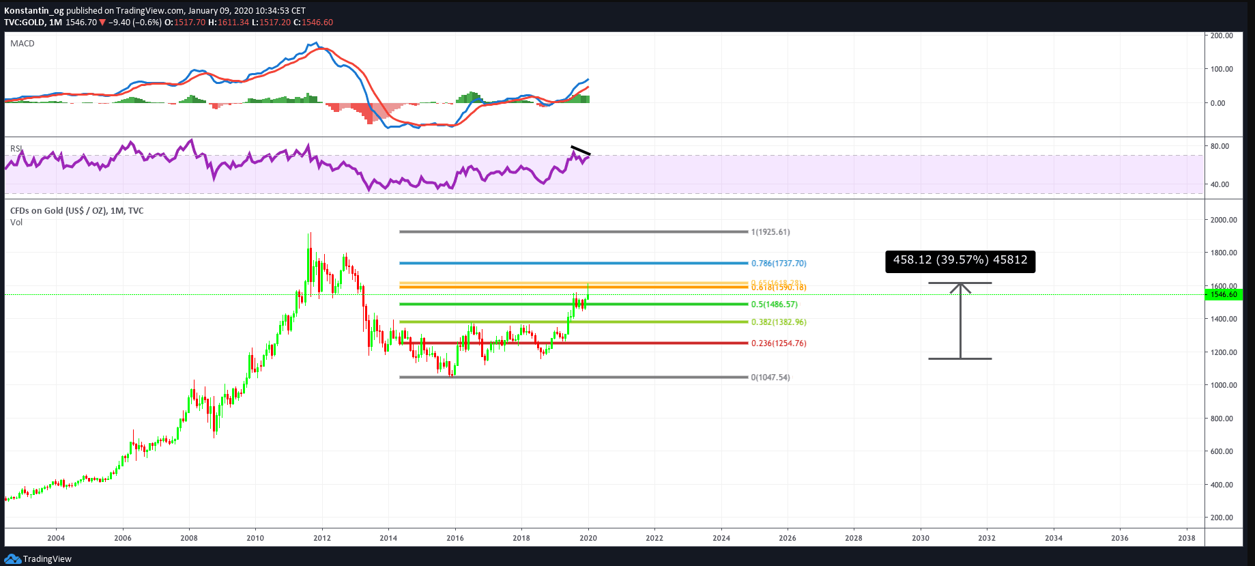Click the upward arrowhead of the price measurement

[x=960, y=287]
